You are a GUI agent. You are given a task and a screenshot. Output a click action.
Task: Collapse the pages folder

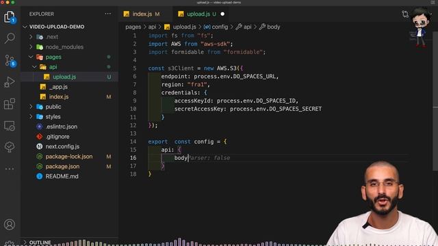(31, 57)
